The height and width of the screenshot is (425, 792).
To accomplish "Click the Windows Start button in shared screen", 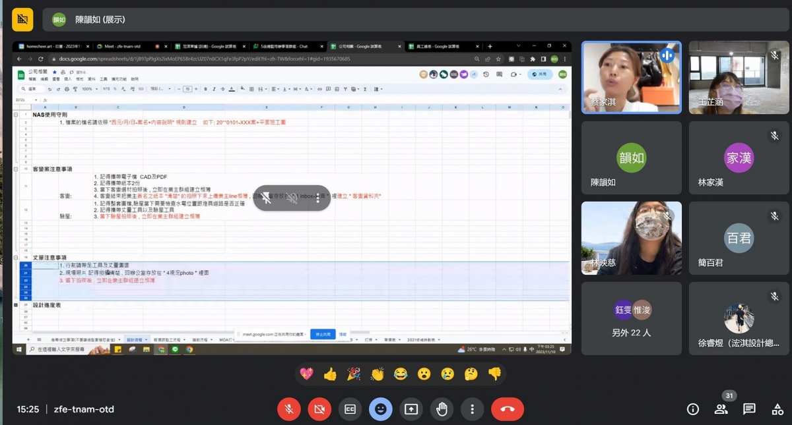I will pos(20,349).
